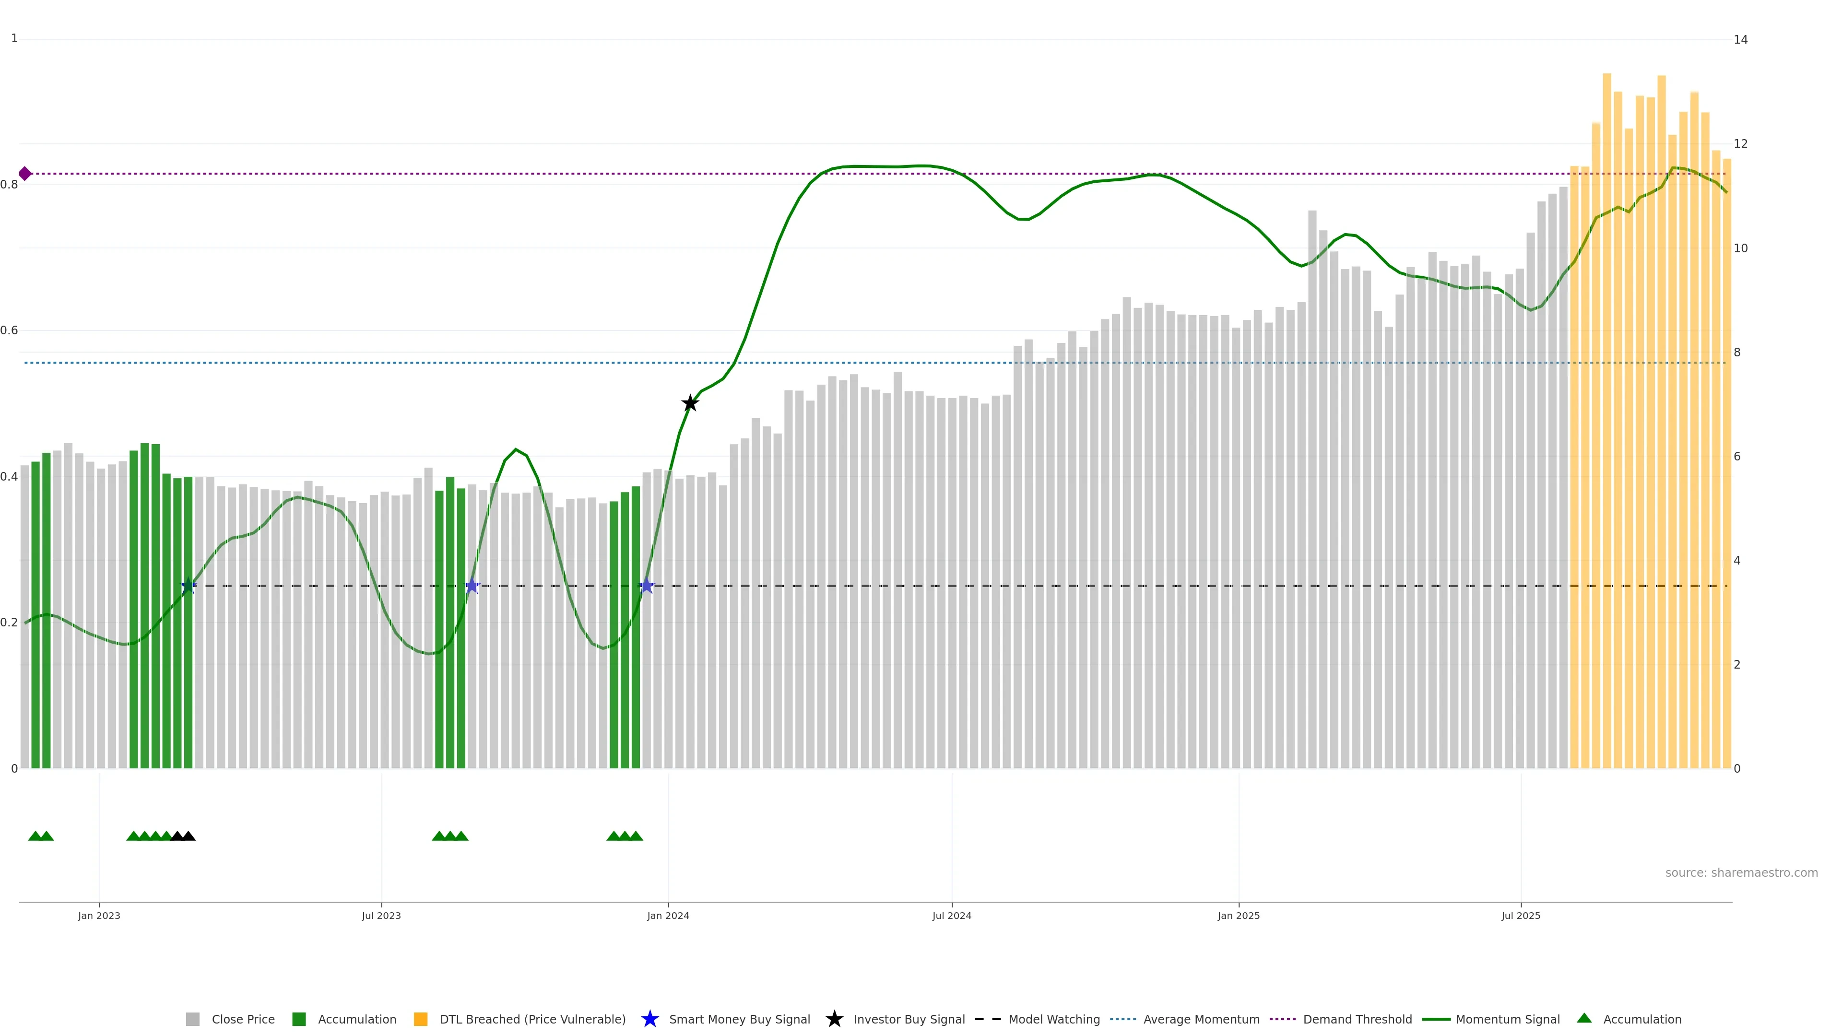Screen dimensions: 1842x1036
Task: Toggle DTL Breached (Price Vulnerable) legend entry
Action: (x=532, y=1020)
